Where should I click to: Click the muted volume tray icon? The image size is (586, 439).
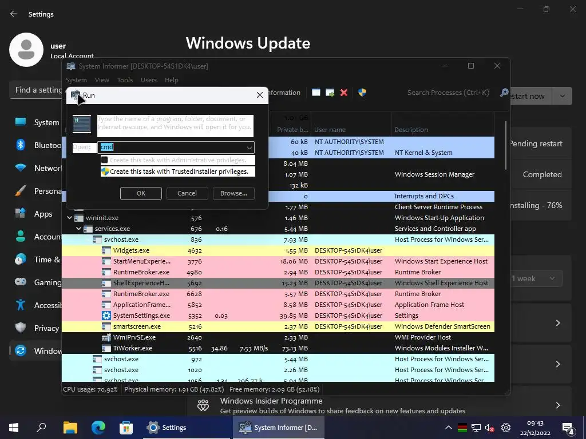[x=490, y=428]
